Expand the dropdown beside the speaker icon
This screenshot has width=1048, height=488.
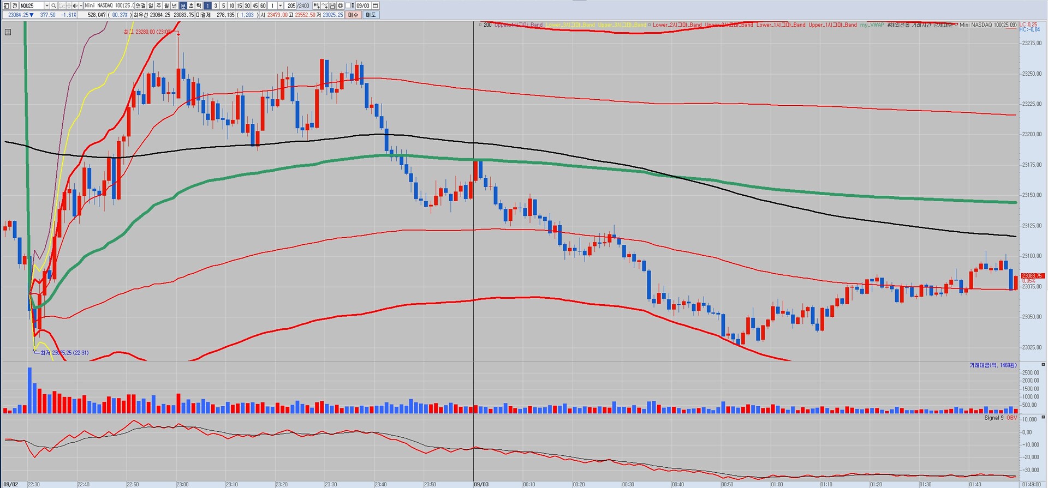click(81, 5)
